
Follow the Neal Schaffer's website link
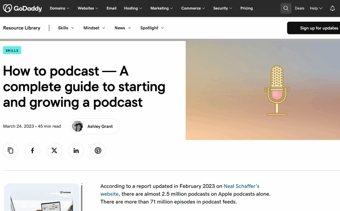241,186
